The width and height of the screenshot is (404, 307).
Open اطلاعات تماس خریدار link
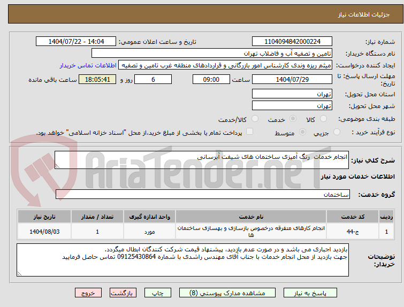88,65
